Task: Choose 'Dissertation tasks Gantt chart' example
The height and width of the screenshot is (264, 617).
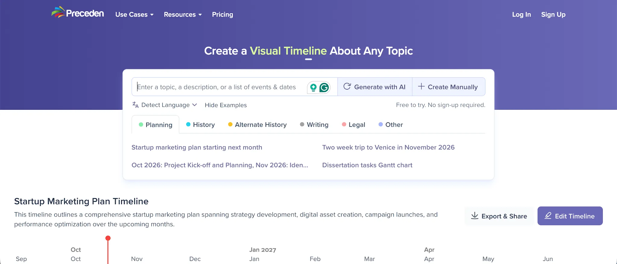Action: tap(367, 165)
